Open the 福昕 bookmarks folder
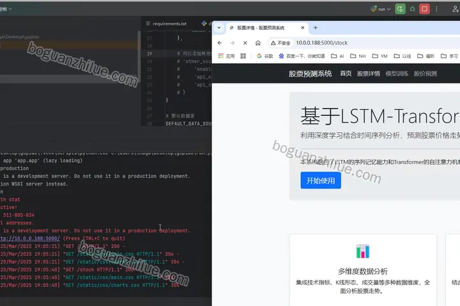 click(425, 56)
